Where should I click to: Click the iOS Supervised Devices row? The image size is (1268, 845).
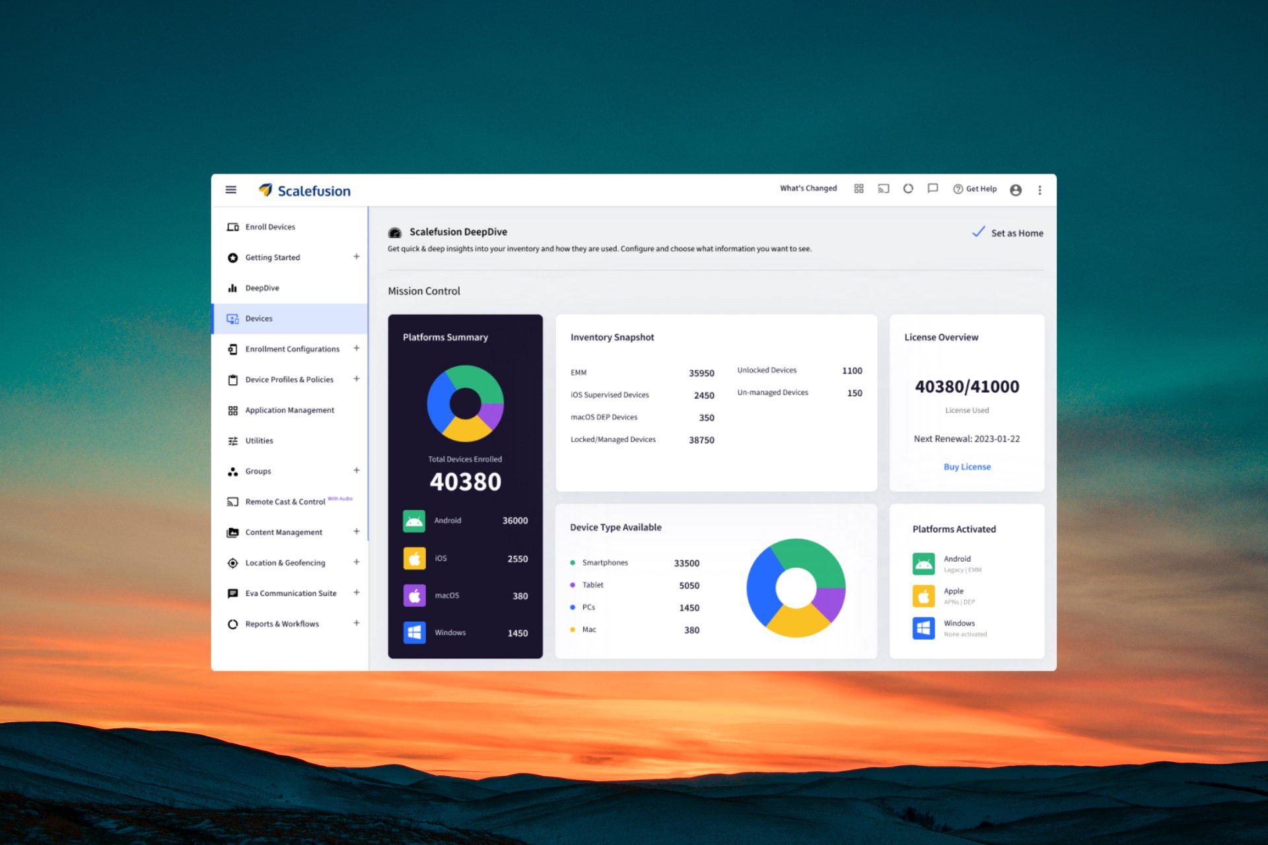coord(643,395)
